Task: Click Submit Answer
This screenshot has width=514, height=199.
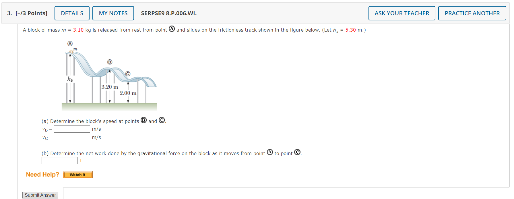Action: click(40, 195)
